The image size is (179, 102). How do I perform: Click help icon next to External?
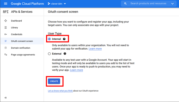coord(65,54)
